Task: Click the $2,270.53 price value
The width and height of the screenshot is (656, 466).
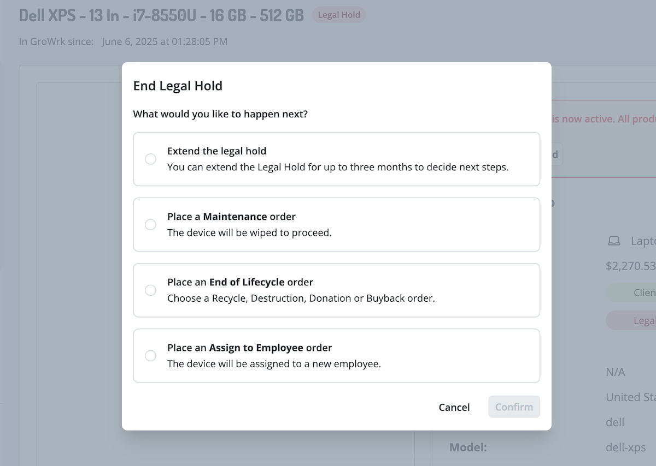Action: pos(631,266)
